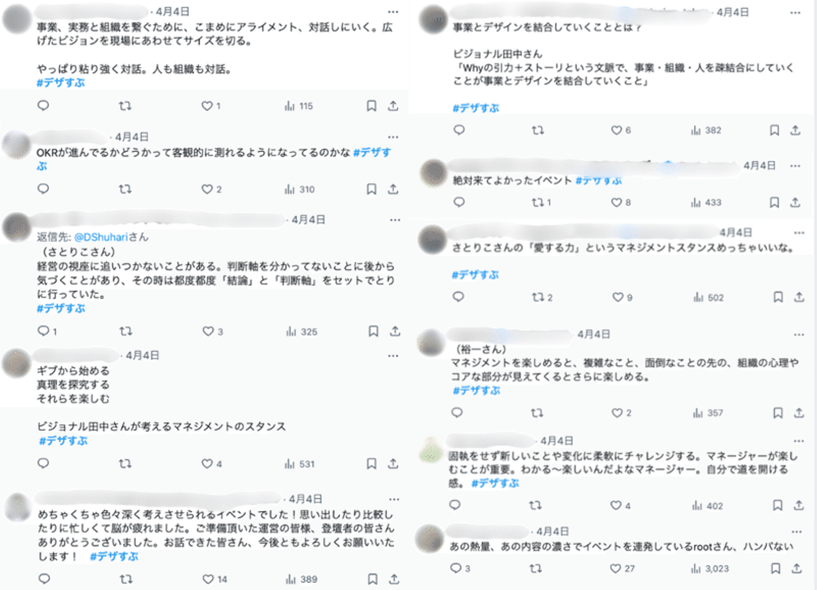The width and height of the screenshot is (817, 590).
Task: Like the tweet with 14 likes
Action: [208, 579]
